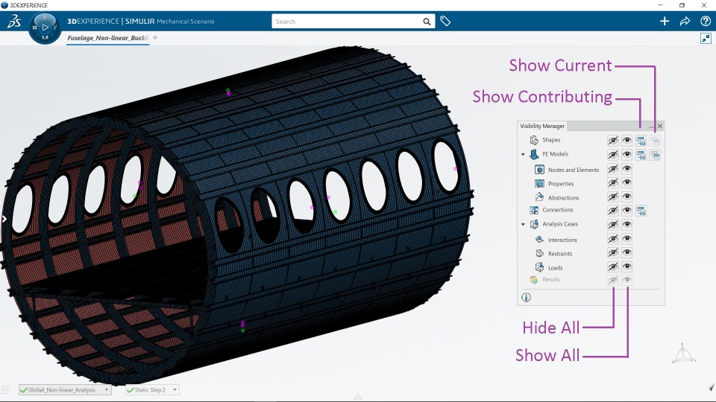Select the Restraints label
The height and width of the screenshot is (402, 716).
[560, 254]
